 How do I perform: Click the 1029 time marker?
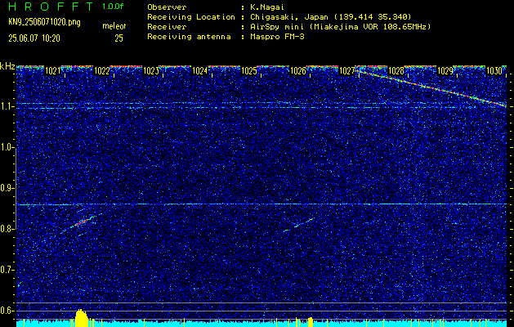point(445,71)
